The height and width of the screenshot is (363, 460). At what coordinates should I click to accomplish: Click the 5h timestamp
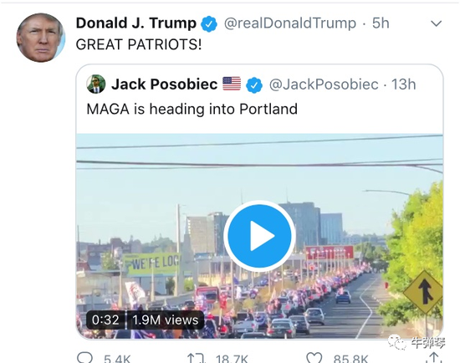click(x=381, y=23)
